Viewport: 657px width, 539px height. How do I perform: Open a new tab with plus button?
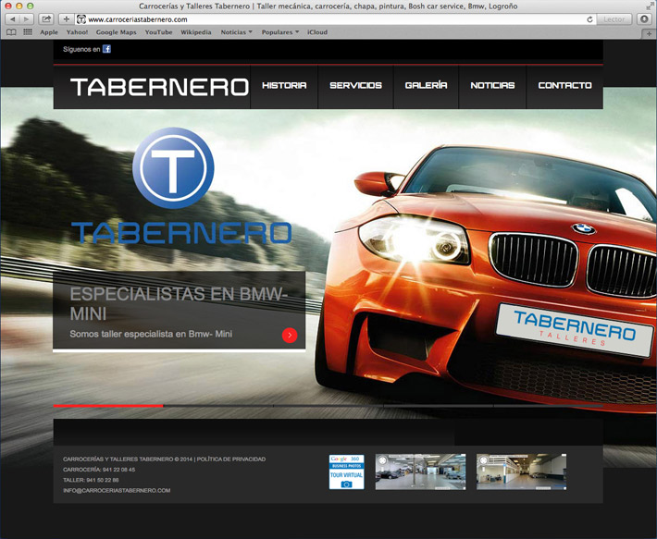pos(649,33)
